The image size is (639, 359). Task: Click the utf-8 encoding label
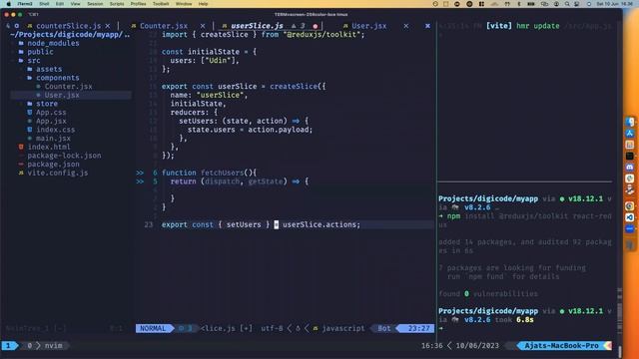272,328
